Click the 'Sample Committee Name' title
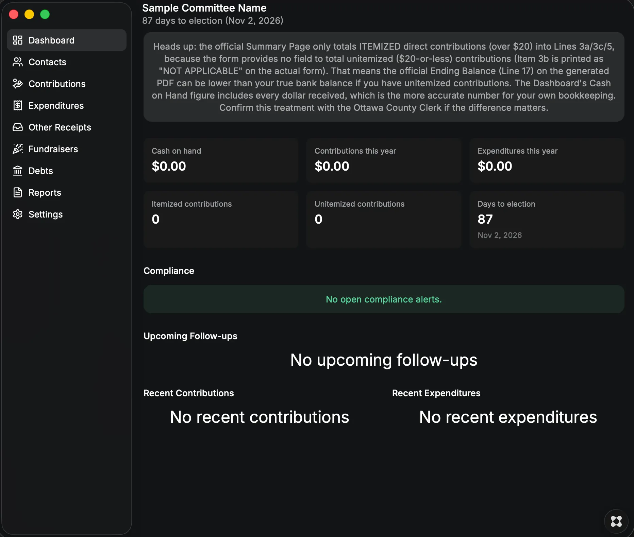Image resolution: width=634 pixels, height=537 pixels. [204, 8]
